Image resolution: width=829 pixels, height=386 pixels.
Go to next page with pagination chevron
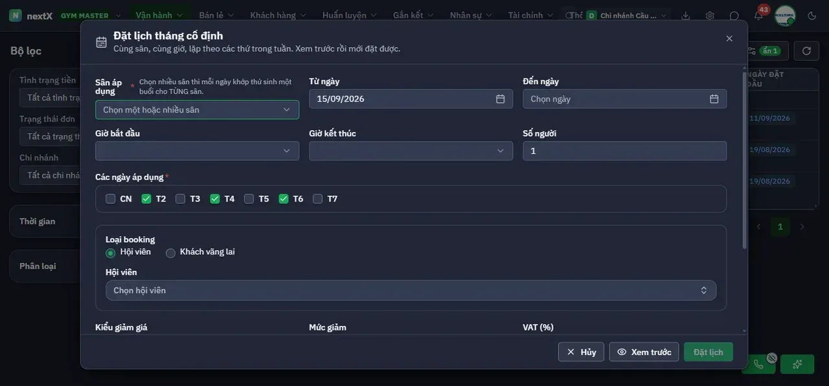tap(802, 226)
